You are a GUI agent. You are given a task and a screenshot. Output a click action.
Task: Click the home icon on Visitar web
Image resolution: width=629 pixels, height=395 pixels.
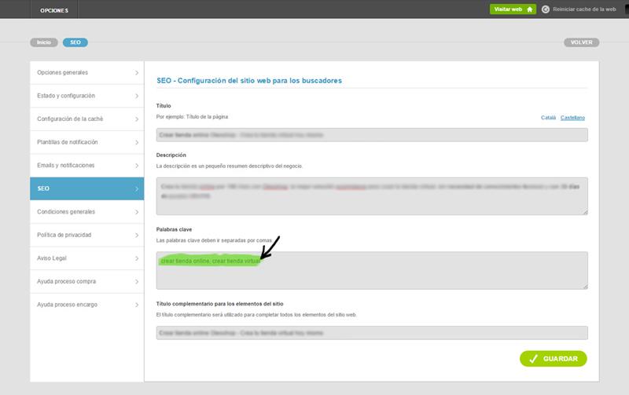tap(530, 9)
